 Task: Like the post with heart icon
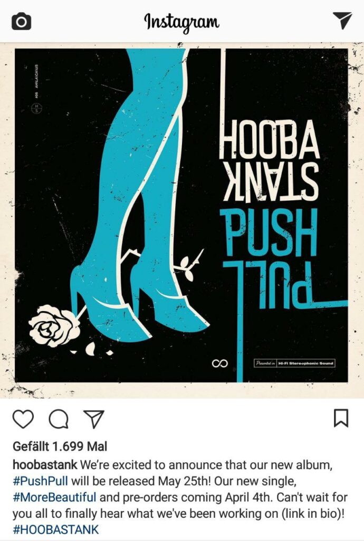[23, 419]
